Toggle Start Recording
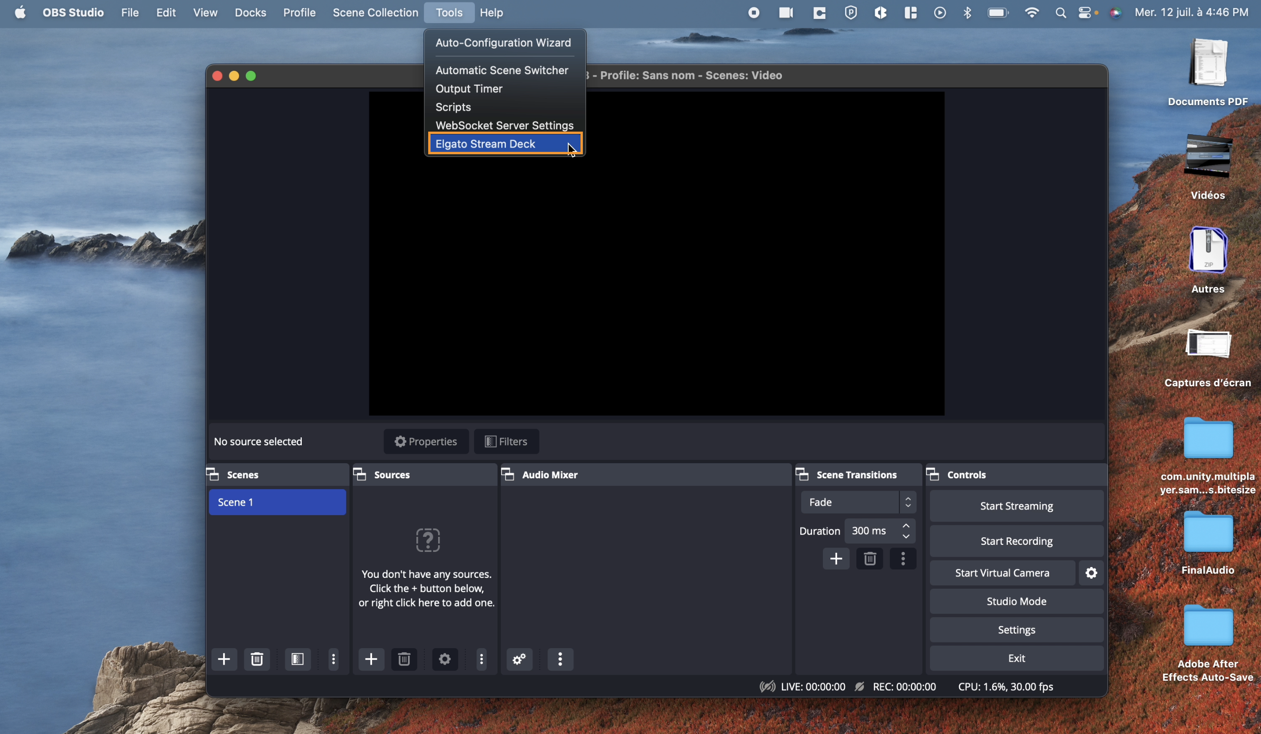The width and height of the screenshot is (1261, 734). click(1016, 541)
